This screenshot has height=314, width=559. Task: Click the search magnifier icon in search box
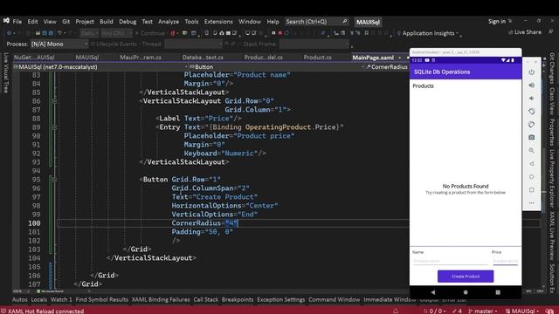tap(345, 21)
